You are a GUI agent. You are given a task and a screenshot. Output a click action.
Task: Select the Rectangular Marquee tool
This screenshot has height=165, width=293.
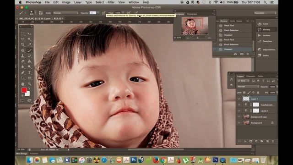pyautogui.click(x=23, y=34)
